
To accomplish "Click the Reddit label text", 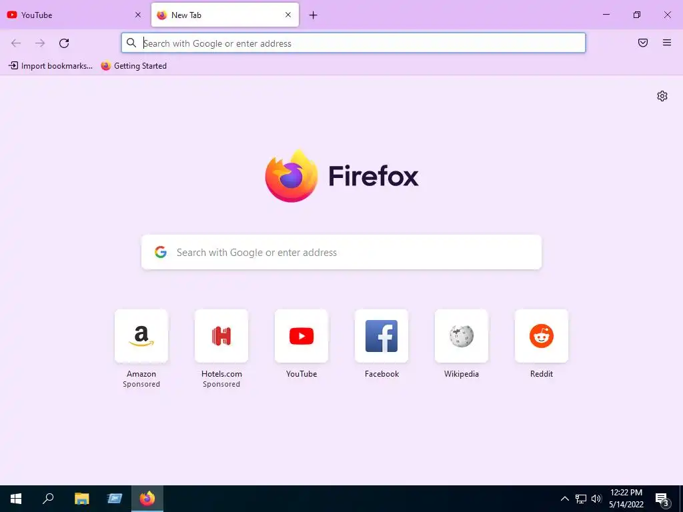I will 542,374.
